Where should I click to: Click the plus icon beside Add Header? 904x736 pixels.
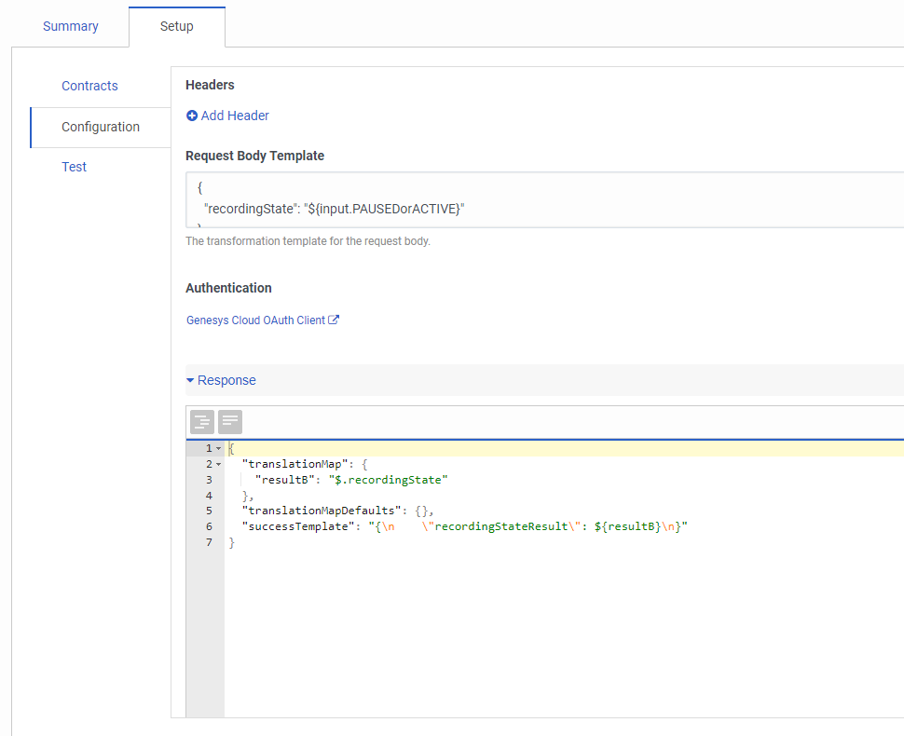192,116
